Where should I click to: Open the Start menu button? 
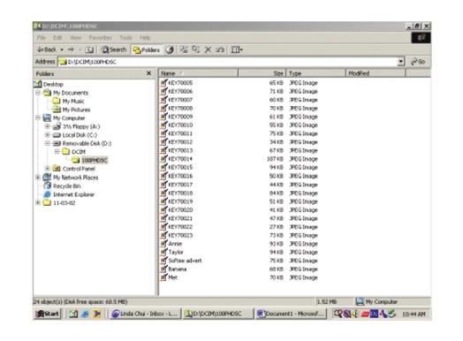point(48,314)
